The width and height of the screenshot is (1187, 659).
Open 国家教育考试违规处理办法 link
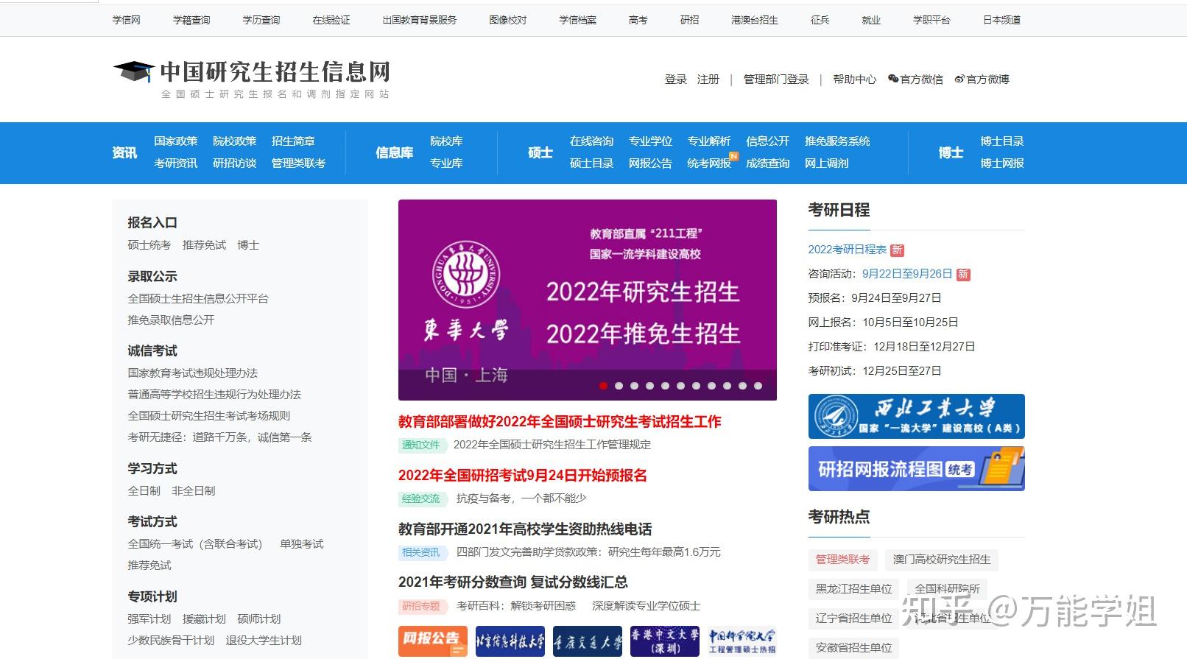[193, 373]
